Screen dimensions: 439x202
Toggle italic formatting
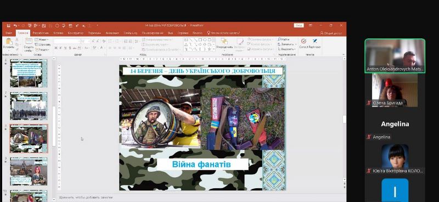(61, 48)
